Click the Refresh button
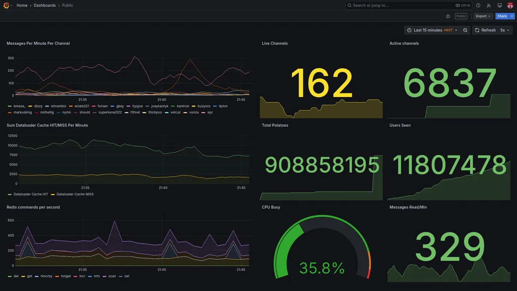 485,30
